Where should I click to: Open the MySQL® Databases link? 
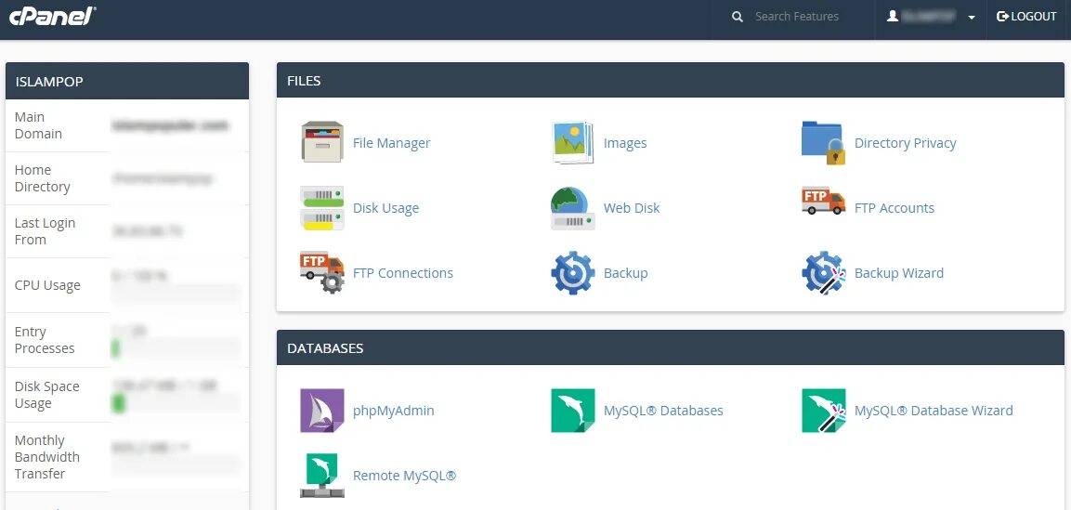pos(663,411)
